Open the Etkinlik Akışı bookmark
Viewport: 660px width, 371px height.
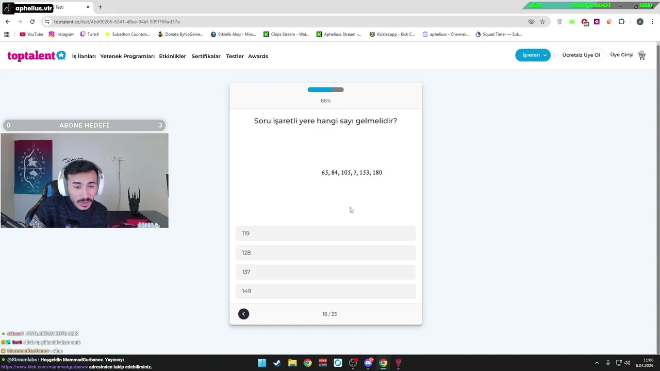click(233, 35)
